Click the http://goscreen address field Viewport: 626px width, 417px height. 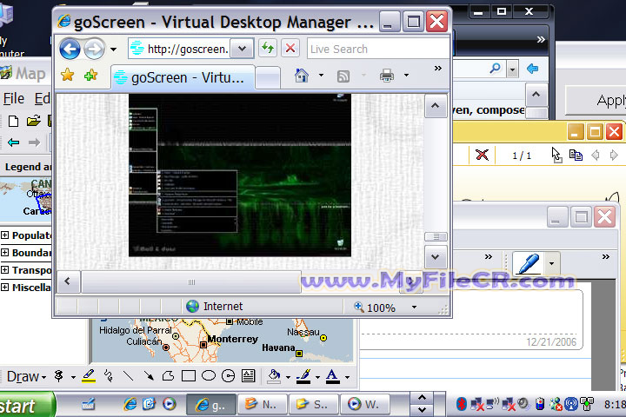click(180, 49)
